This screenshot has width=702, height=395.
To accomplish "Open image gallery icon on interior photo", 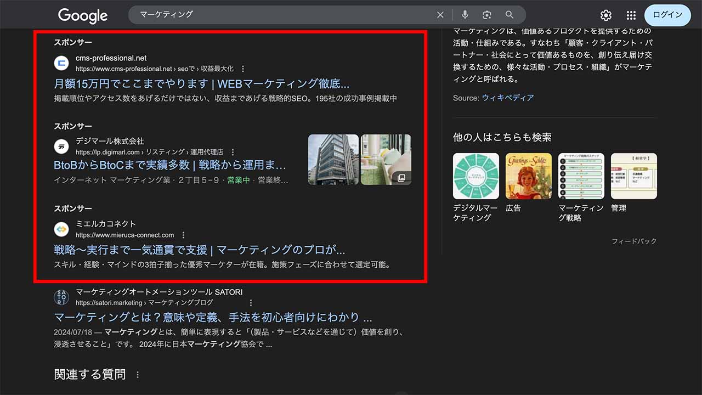I will (401, 177).
